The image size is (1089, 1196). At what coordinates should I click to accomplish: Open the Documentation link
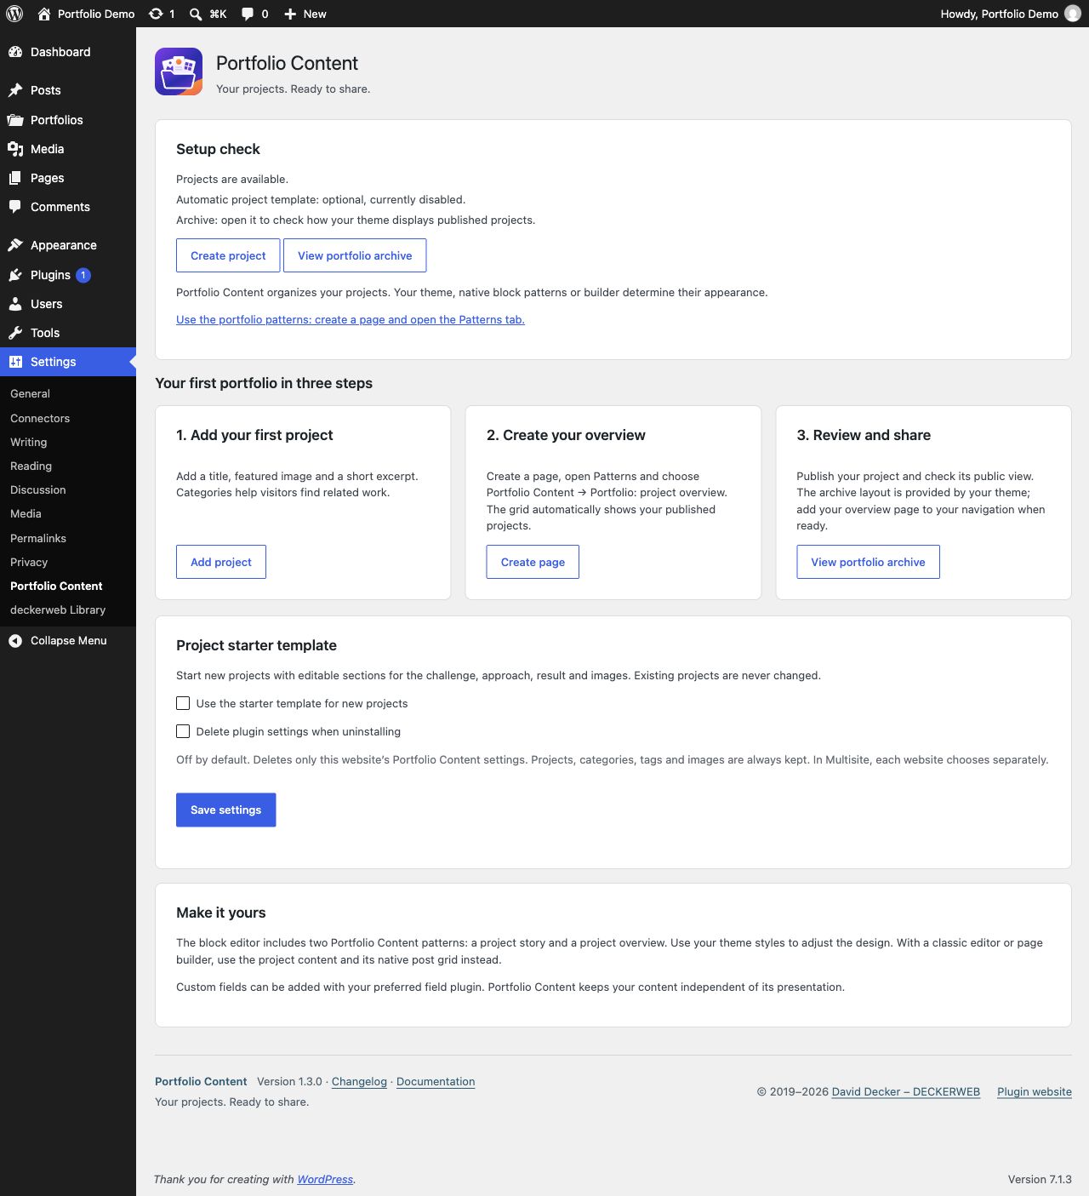click(x=436, y=1081)
